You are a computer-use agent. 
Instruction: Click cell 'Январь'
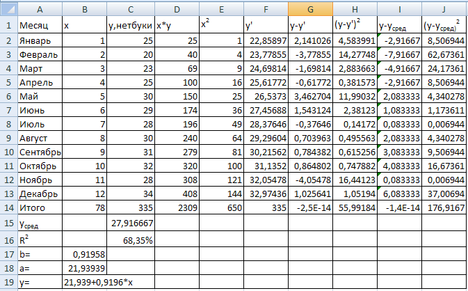40,40
